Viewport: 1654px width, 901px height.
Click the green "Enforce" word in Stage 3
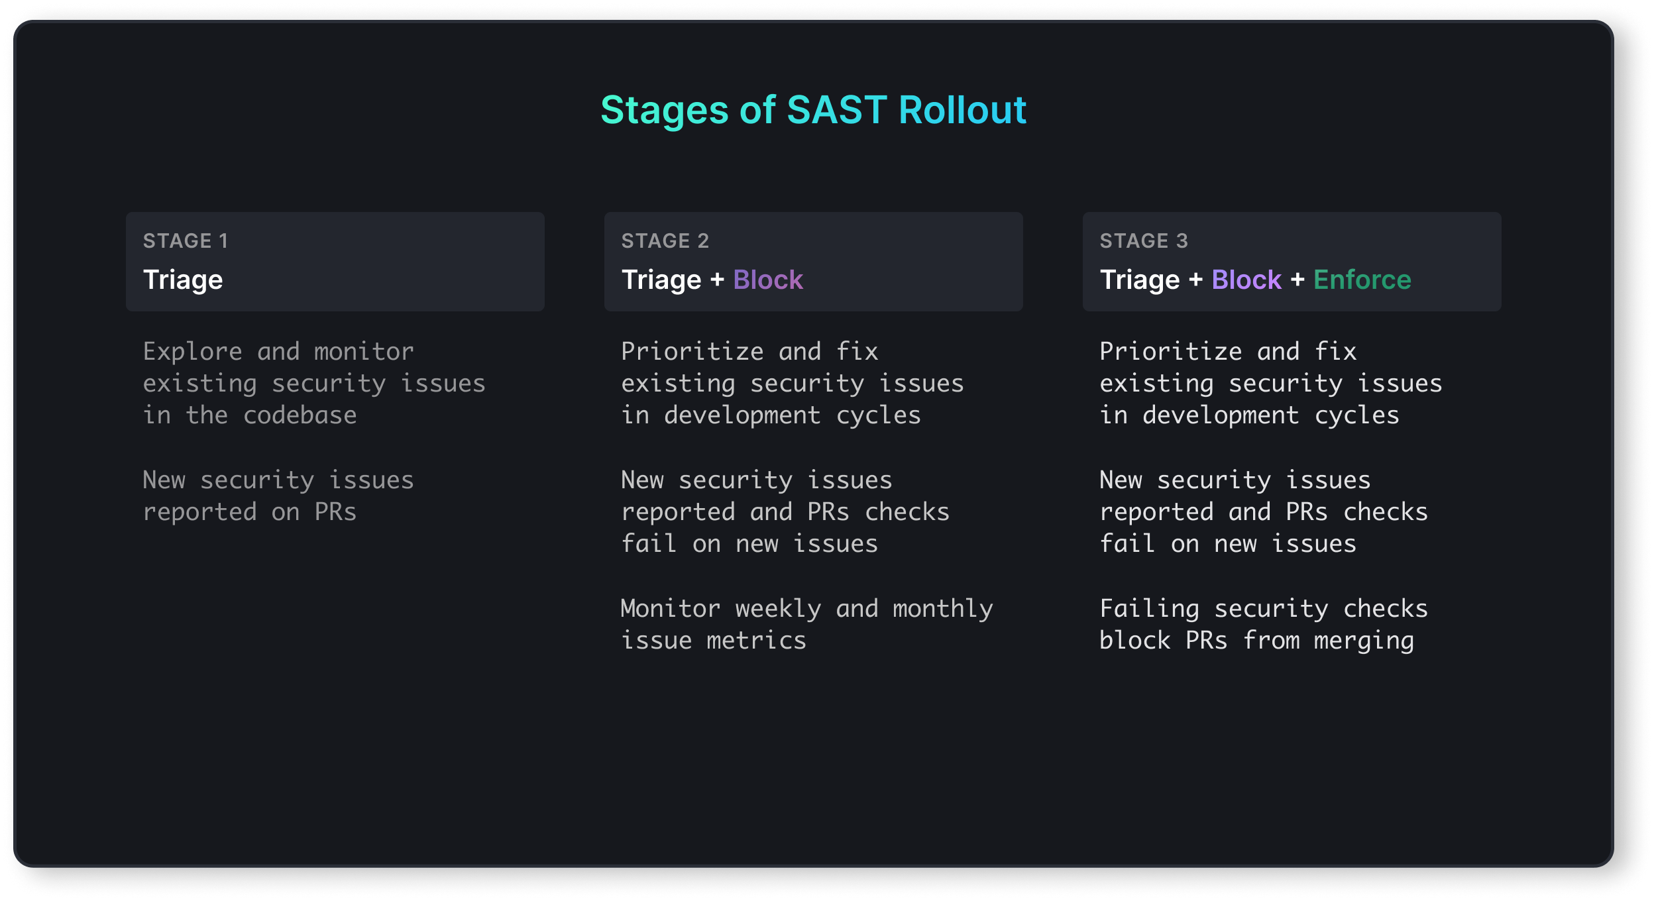coord(1362,280)
